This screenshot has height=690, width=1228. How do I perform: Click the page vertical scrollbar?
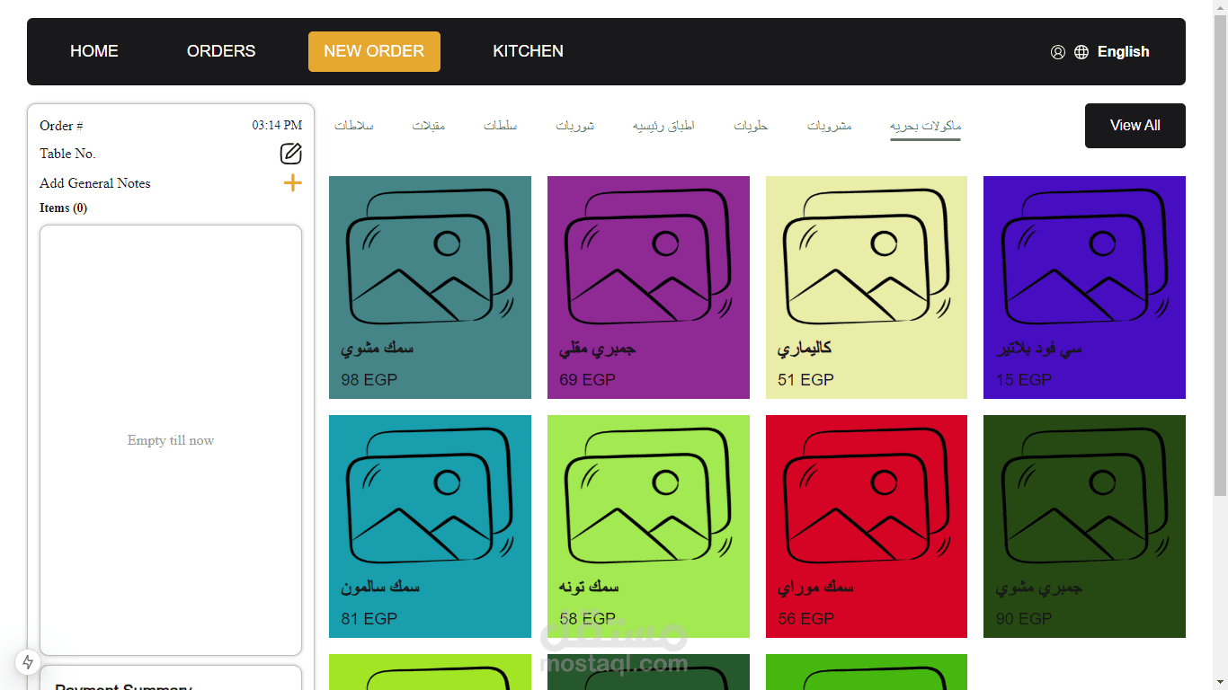point(1220,252)
